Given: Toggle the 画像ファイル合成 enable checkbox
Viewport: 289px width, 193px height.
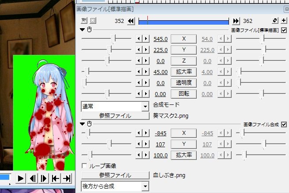Looking at the screenshot, I should pyautogui.click(x=284, y=125).
